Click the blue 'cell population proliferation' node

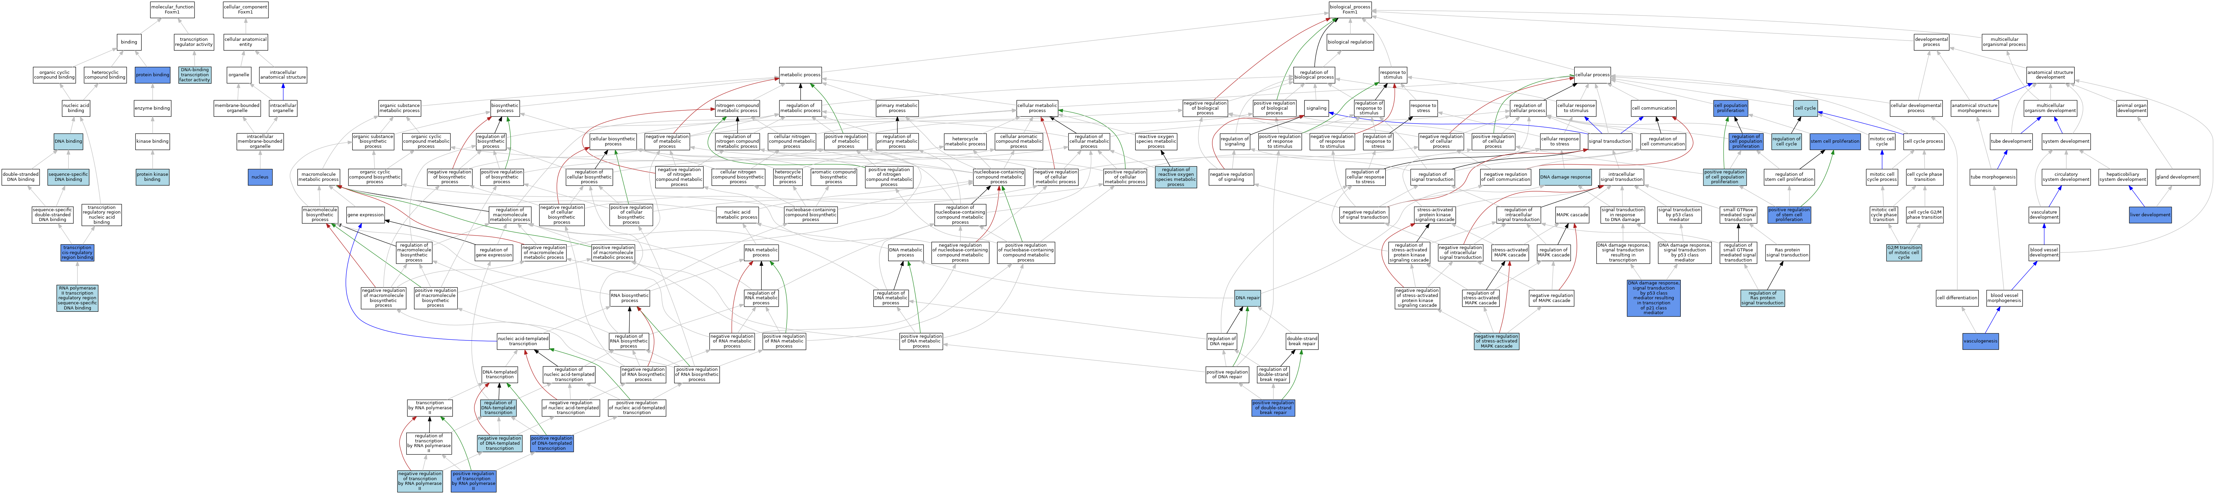[1731, 108]
